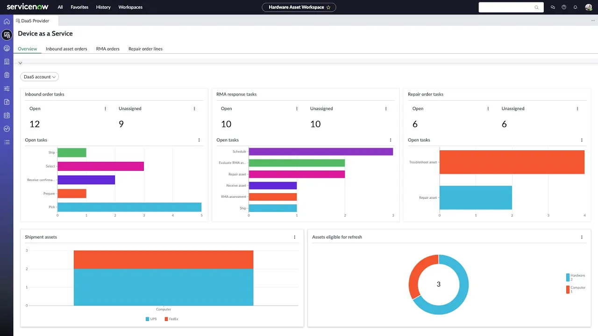Star the Hardware Asset Workspace favorite toggle
Screen dimensions: 598x336
(328, 7)
